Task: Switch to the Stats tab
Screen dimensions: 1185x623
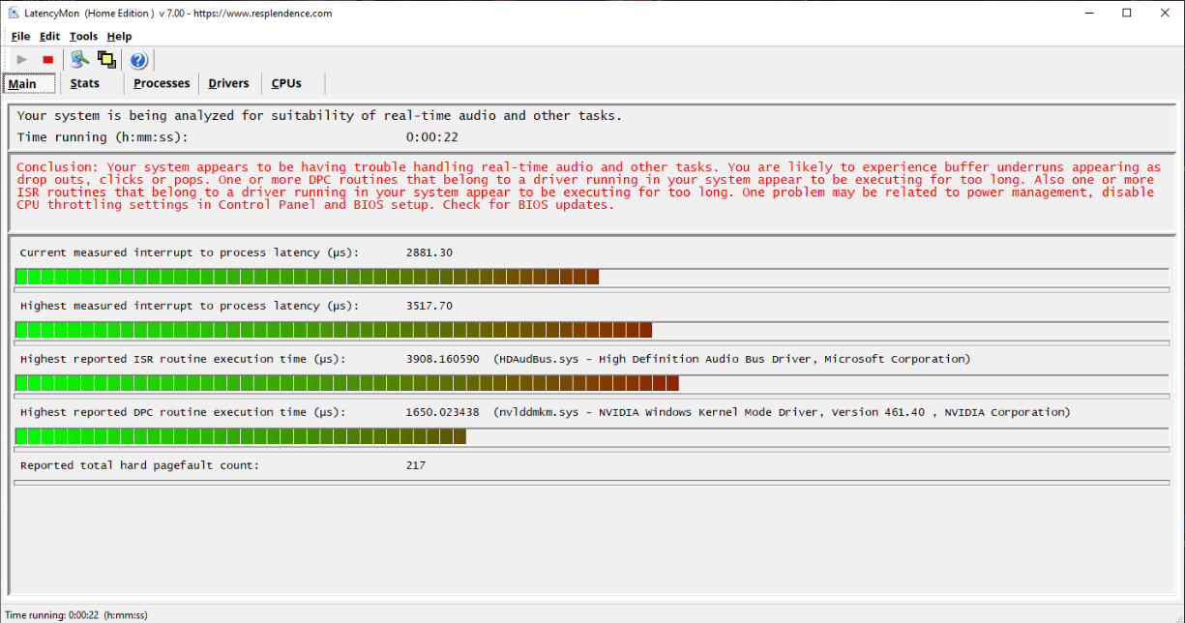Action: [85, 83]
